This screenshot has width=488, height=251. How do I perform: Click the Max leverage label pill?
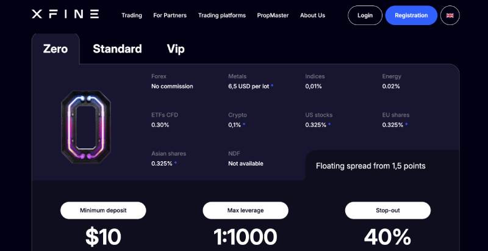pyautogui.click(x=245, y=211)
